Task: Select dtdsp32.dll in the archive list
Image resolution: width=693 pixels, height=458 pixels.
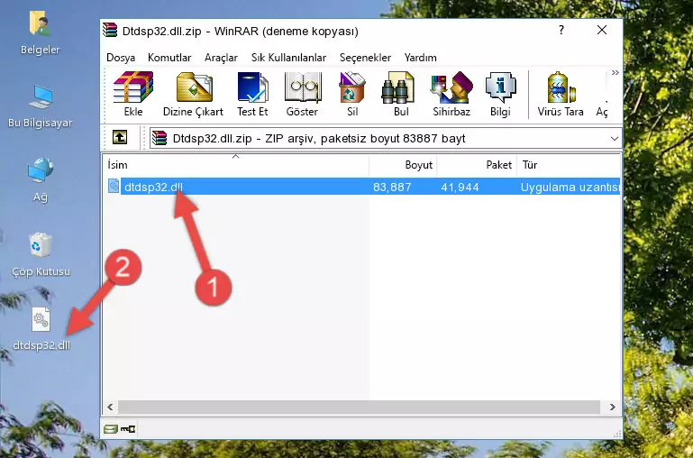Action: (153, 187)
